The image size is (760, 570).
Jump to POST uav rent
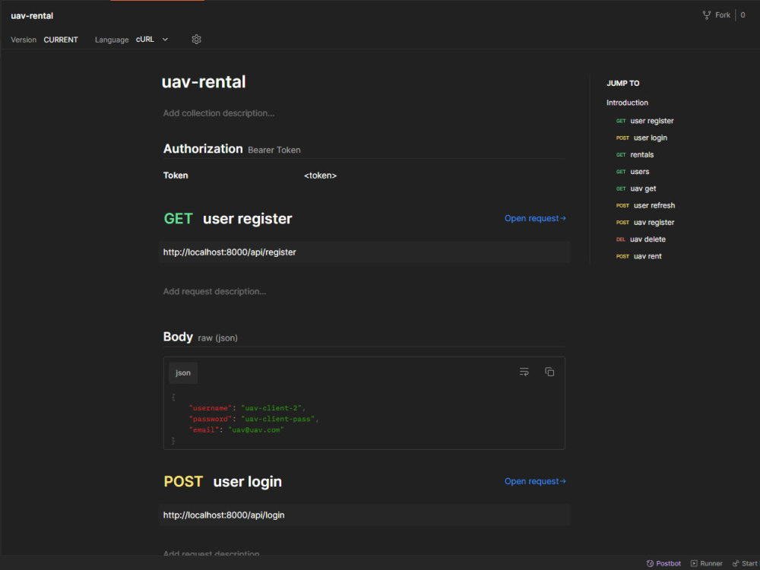tap(639, 256)
